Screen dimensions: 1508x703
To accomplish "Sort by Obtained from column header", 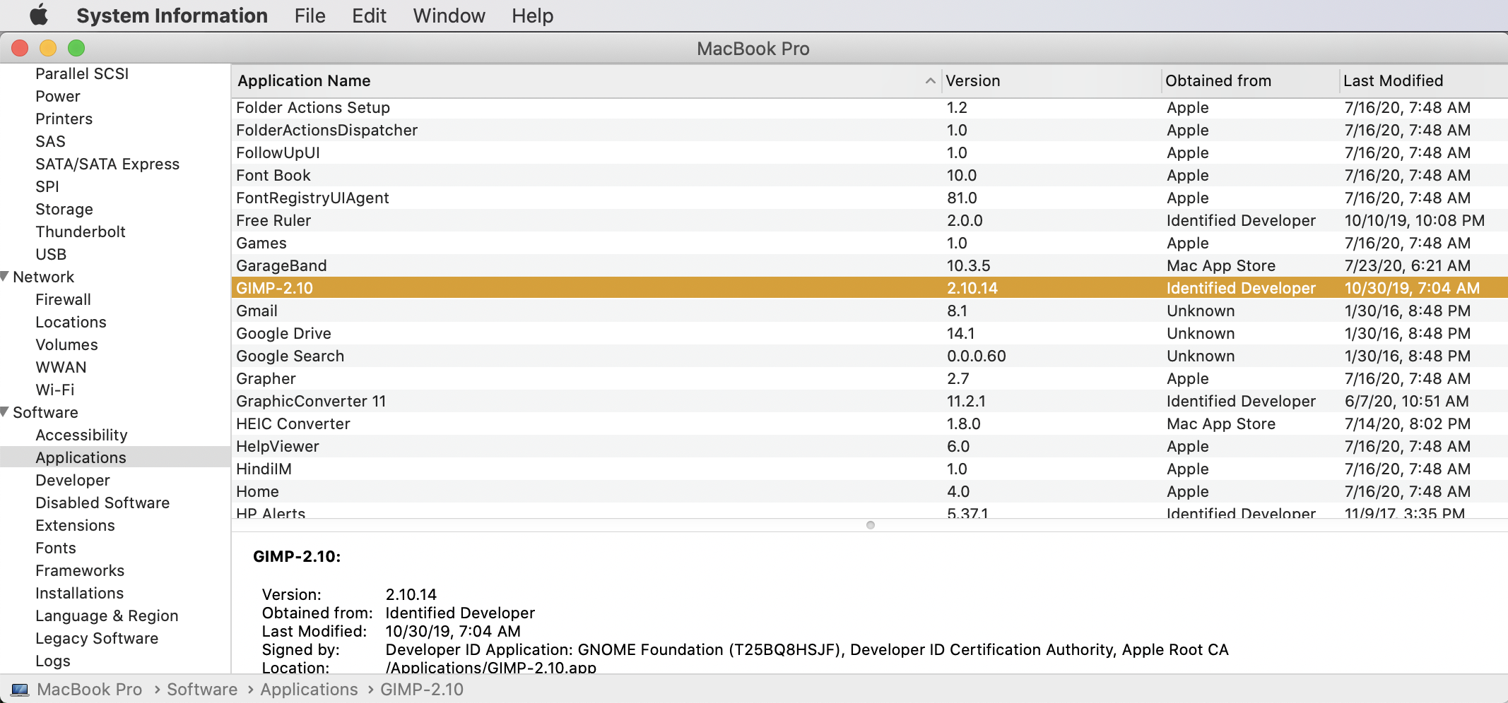I will click(x=1250, y=81).
